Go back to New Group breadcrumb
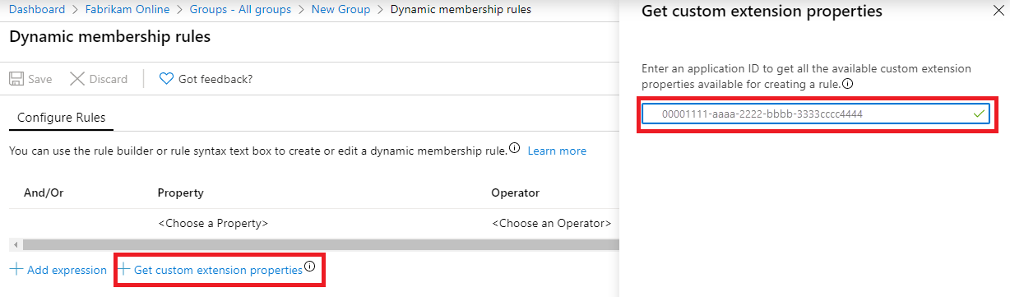 [341, 10]
